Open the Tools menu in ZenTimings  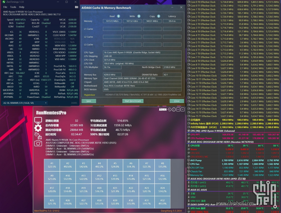(x=13, y=7)
